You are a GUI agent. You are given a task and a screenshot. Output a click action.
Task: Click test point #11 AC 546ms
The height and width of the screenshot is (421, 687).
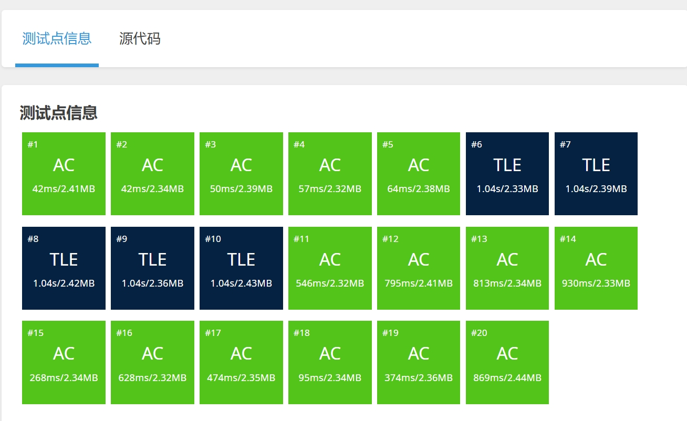pos(330,268)
